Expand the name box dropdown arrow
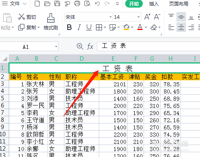Image resolution: width=200 pixels, height=157 pixels. pos(56,47)
